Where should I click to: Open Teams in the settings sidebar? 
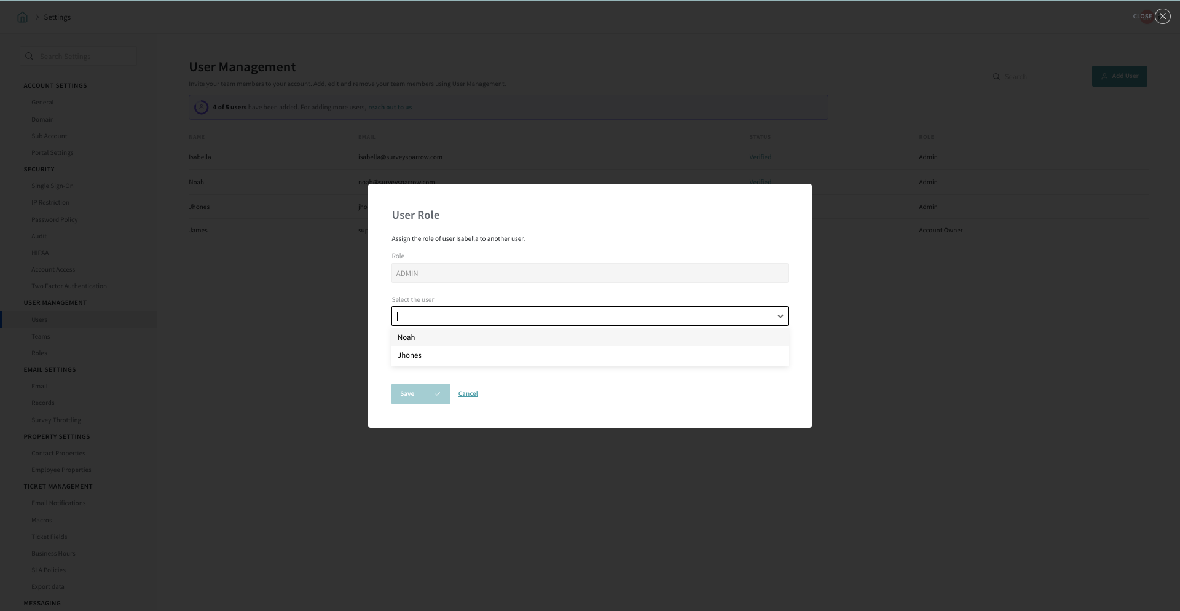coord(41,336)
